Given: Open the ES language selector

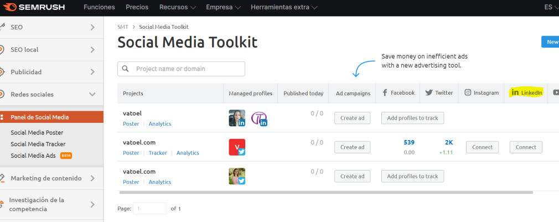Looking at the screenshot, I should [551, 7].
